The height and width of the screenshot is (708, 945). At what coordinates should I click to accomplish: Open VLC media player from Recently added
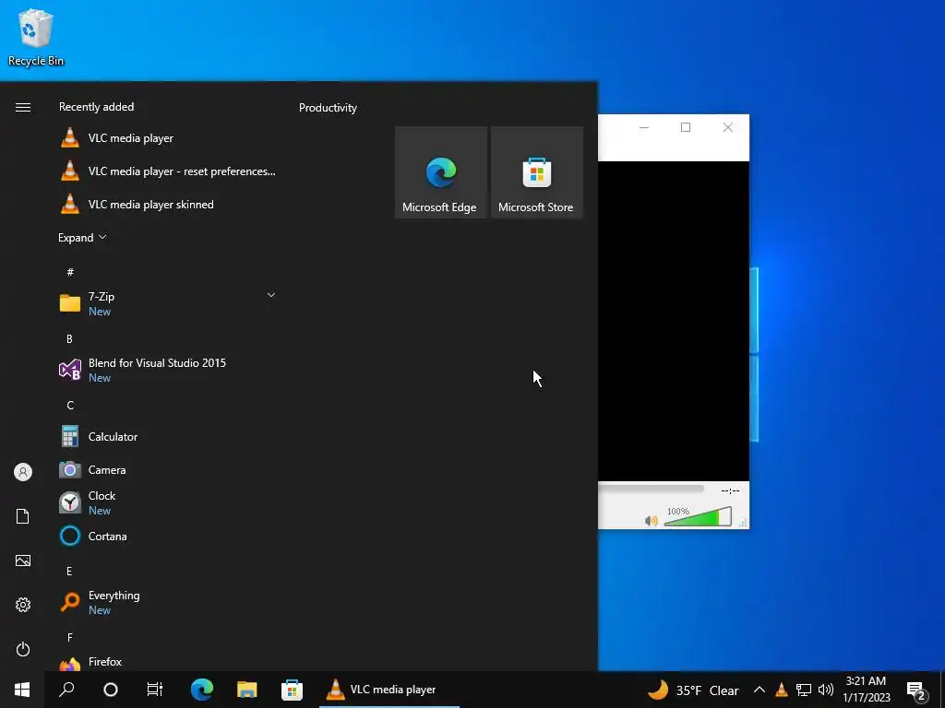click(169, 138)
